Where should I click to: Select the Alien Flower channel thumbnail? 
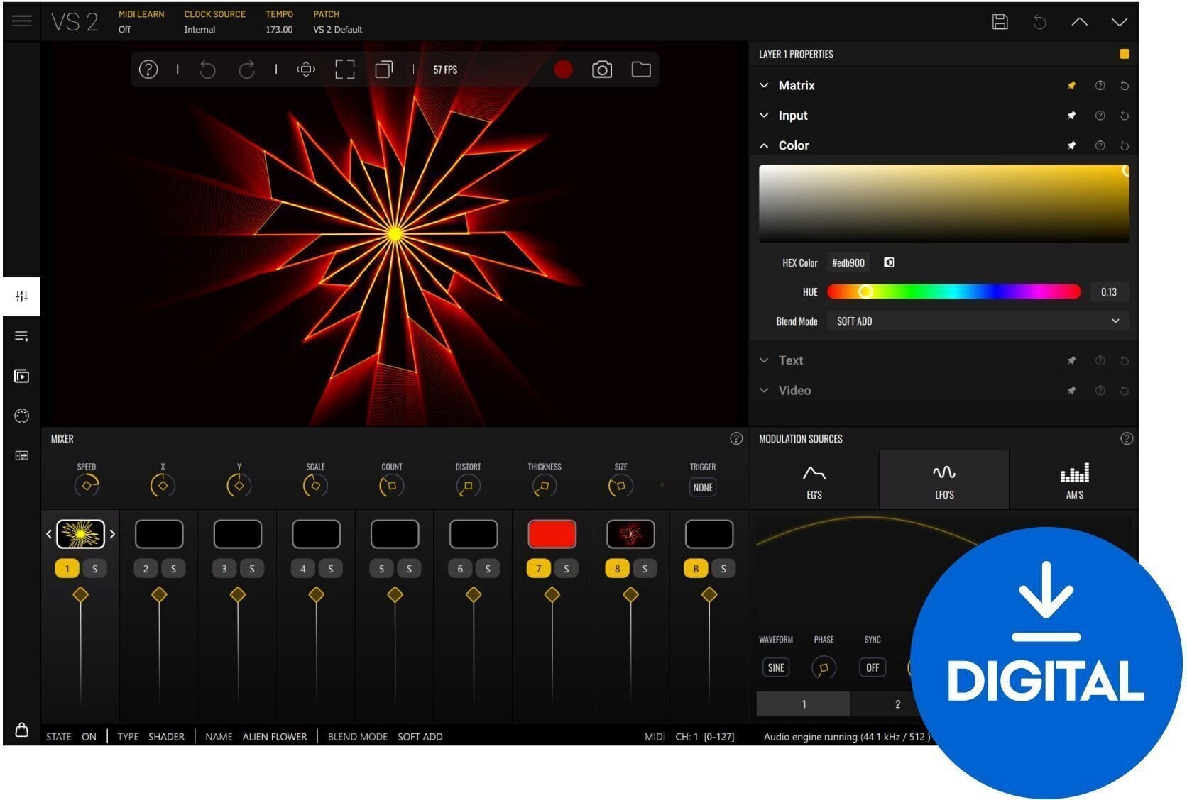pyautogui.click(x=81, y=533)
